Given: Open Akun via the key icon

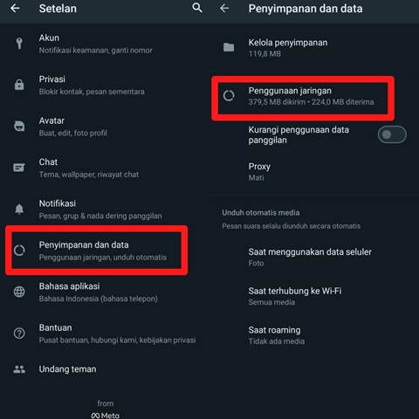Looking at the screenshot, I should 19,43.
